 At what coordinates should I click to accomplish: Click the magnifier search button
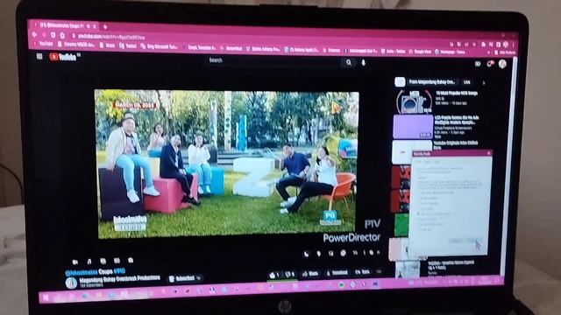pyautogui.click(x=349, y=62)
